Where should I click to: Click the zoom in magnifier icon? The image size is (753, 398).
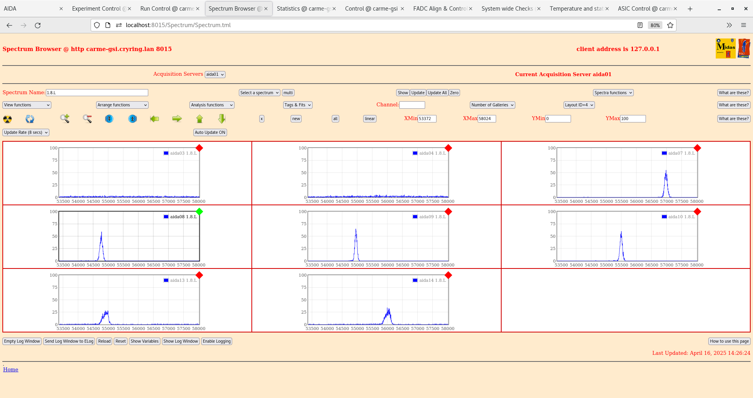65,119
